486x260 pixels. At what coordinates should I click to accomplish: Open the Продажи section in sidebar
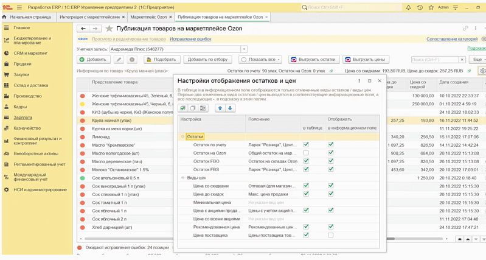(x=23, y=64)
